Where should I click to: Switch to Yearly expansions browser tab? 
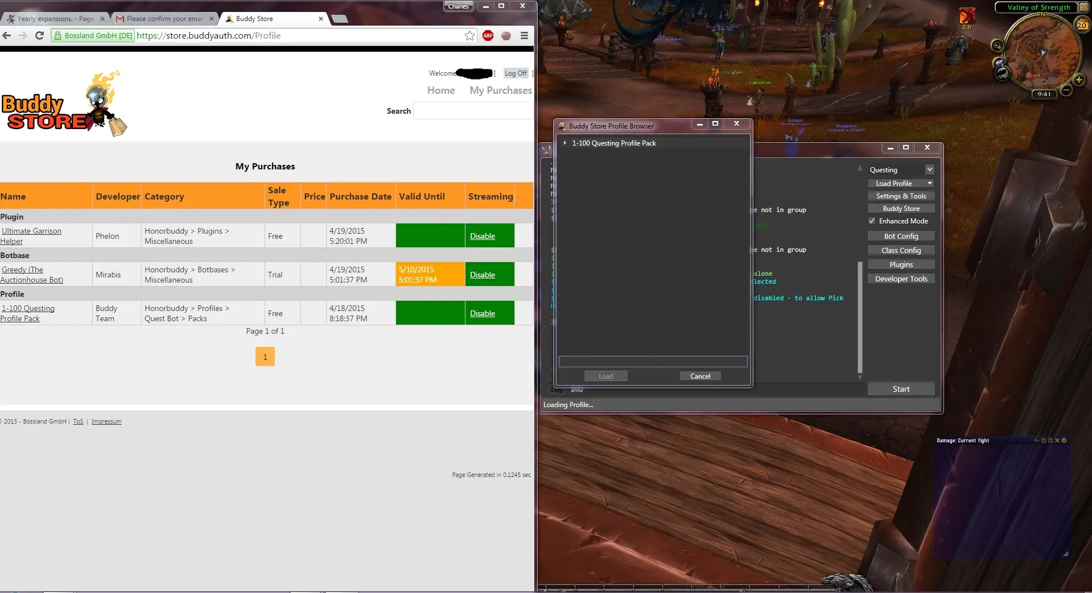tap(55, 19)
